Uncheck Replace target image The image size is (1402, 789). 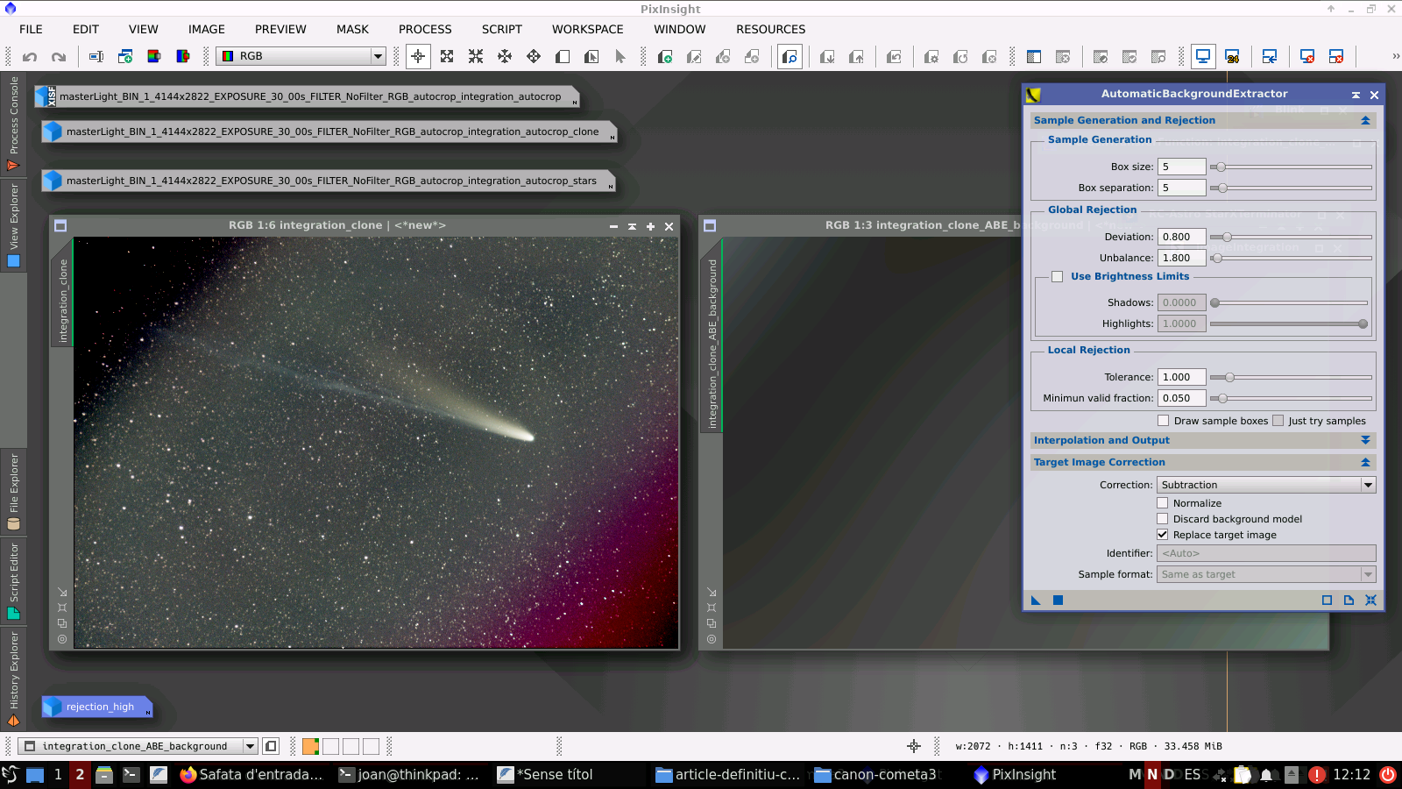pyautogui.click(x=1163, y=535)
